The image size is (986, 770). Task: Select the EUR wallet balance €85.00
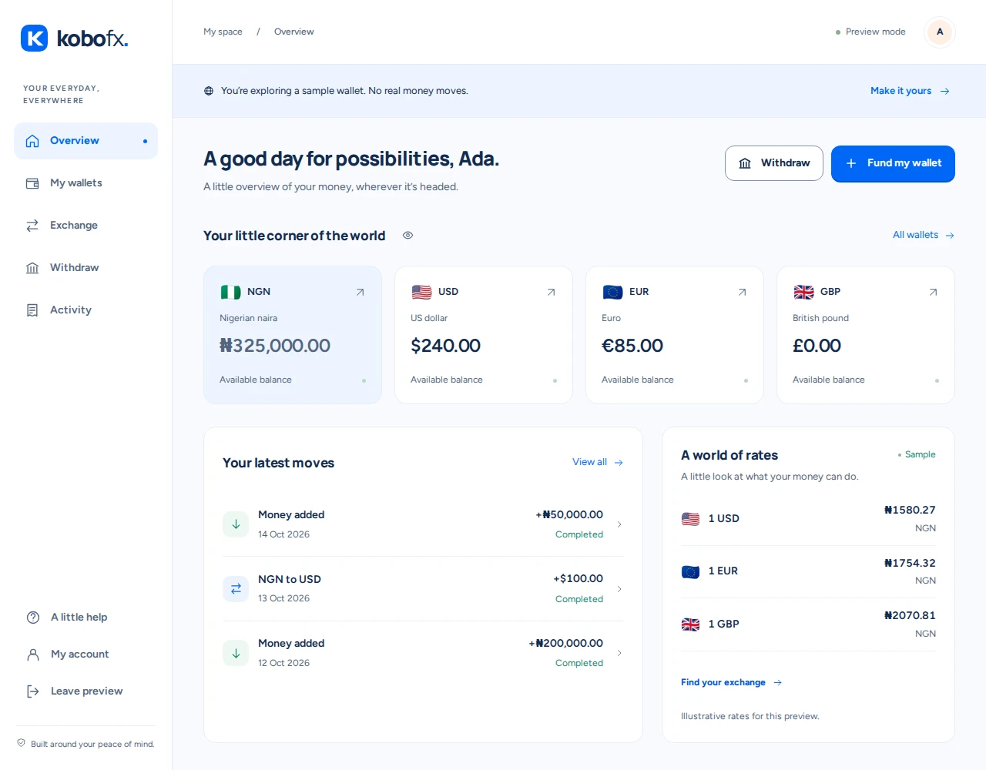pyautogui.click(x=632, y=346)
